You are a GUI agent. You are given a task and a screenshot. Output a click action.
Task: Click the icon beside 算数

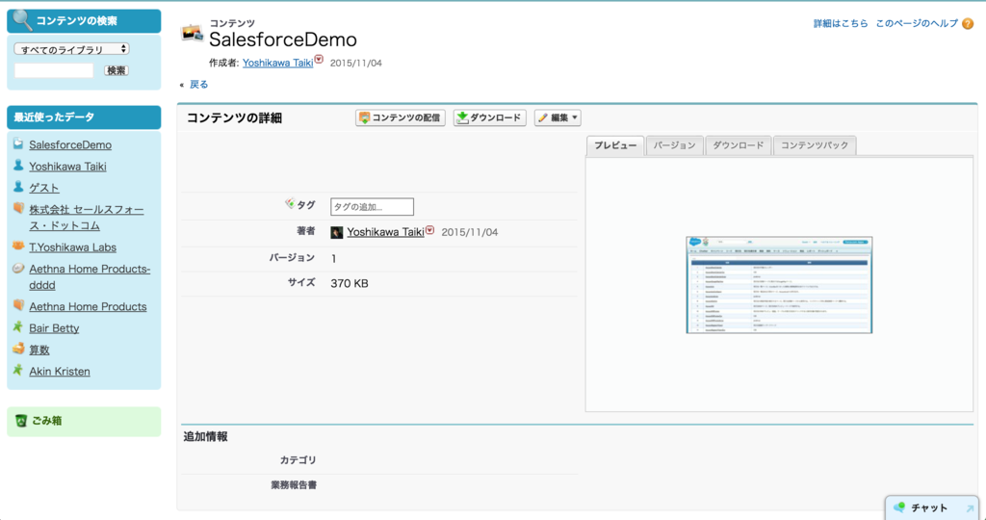click(x=18, y=349)
